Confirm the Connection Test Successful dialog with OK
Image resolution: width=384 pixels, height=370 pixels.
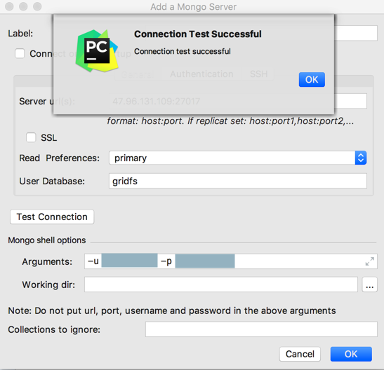click(x=312, y=79)
